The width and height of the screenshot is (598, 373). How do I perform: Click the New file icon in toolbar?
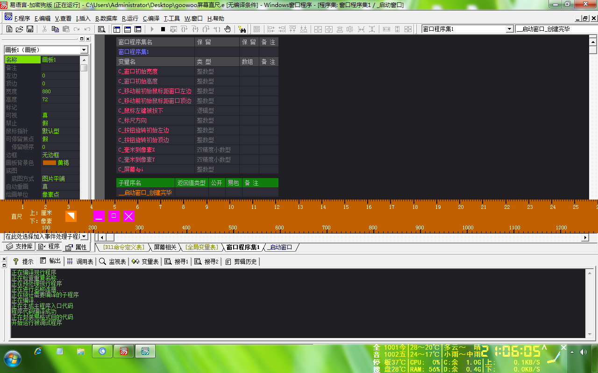pos(9,29)
